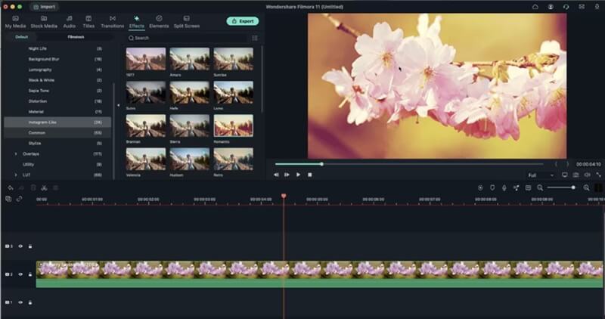Select the Filmstock effects sub-tab
This screenshot has height=319, width=605.
tap(76, 37)
